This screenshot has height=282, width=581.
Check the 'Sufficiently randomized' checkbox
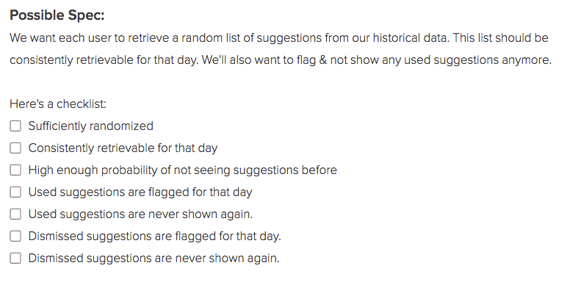15,126
